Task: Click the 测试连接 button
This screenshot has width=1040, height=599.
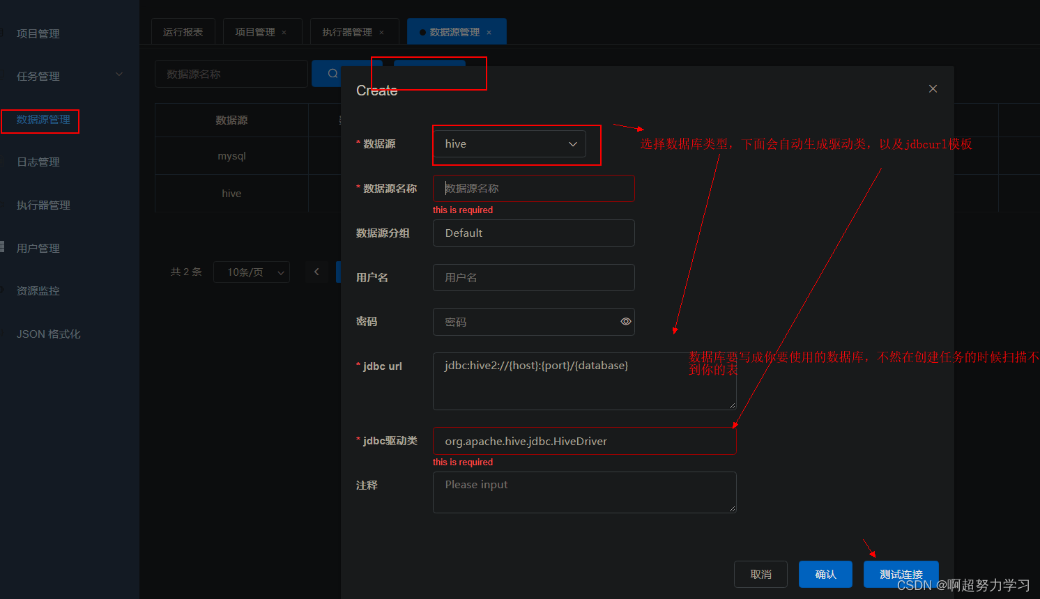Action: pyautogui.click(x=901, y=574)
